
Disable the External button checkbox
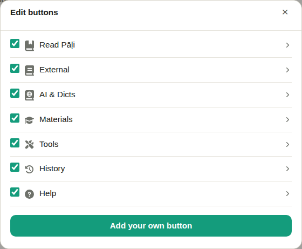click(15, 68)
